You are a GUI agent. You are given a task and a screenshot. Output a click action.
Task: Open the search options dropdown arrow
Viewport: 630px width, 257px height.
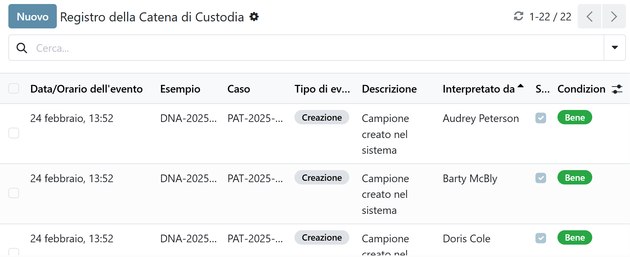(615, 48)
